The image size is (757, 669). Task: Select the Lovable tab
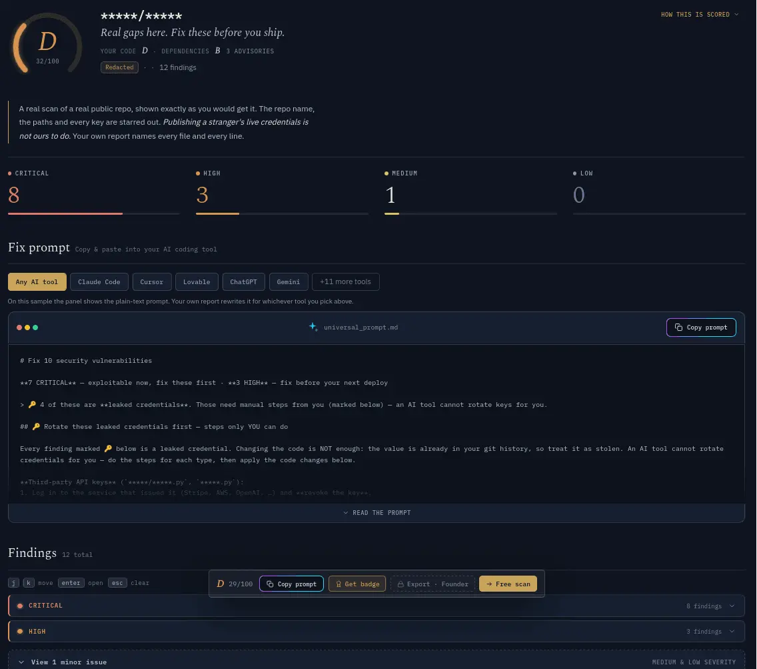pyautogui.click(x=197, y=282)
